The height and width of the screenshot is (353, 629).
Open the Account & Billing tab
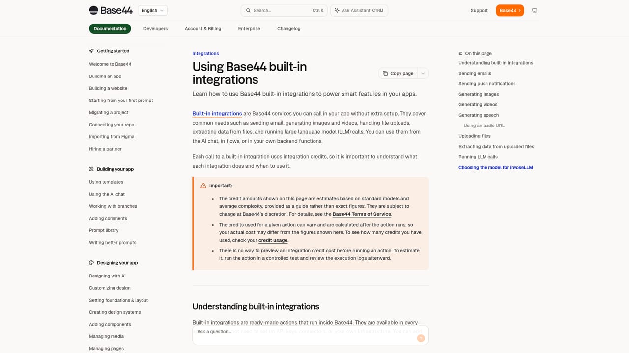203,29
